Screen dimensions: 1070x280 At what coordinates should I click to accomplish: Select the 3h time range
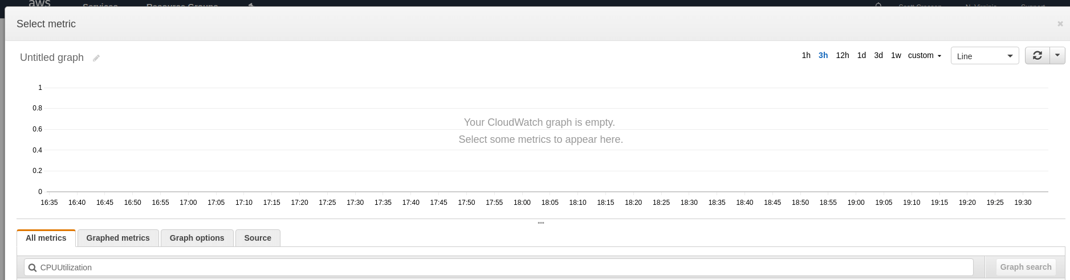(x=823, y=56)
